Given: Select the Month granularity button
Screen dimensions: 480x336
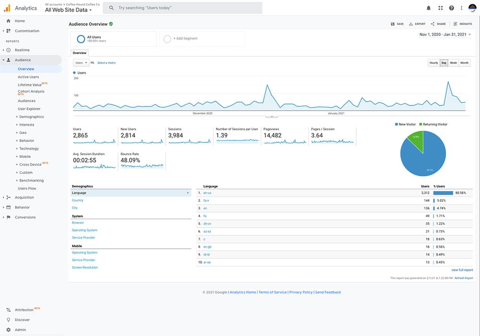Looking at the screenshot, I should pos(464,63).
